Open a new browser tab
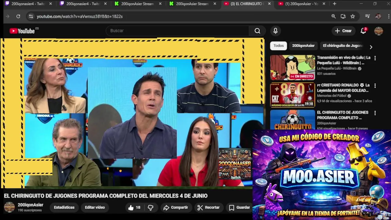Viewport: 391px width, 220px height. tap(334, 4)
